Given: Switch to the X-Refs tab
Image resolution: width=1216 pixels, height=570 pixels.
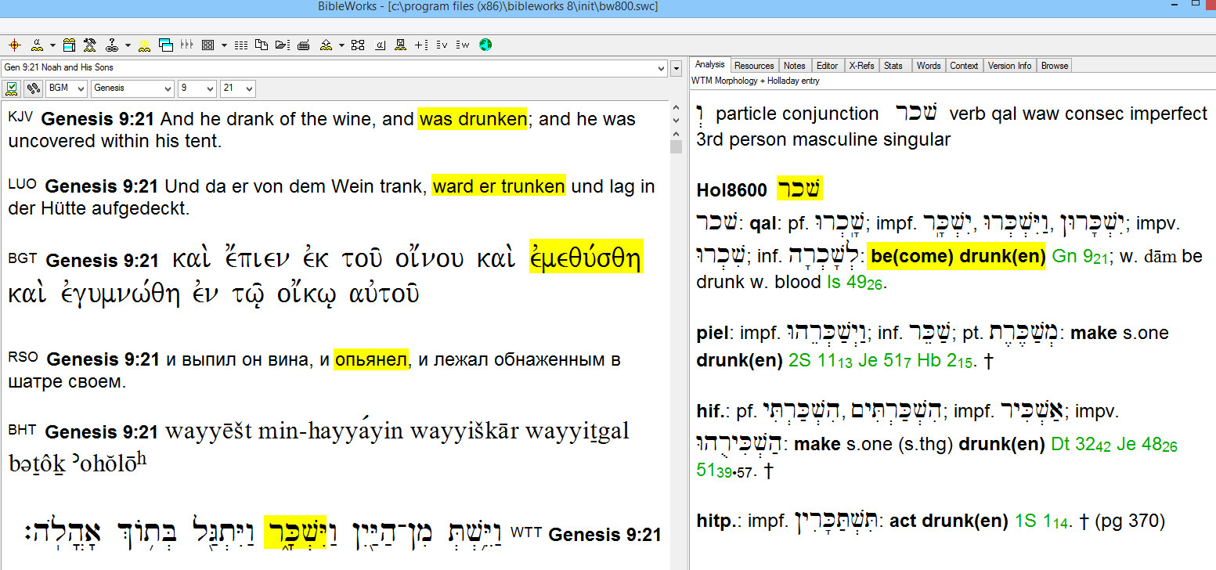Looking at the screenshot, I should [x=861, y=66].
